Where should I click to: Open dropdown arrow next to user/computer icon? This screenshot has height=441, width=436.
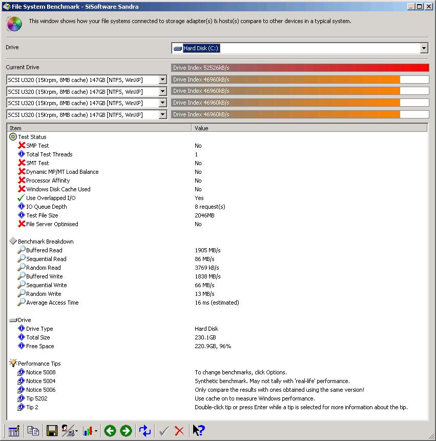coord(76,431)
